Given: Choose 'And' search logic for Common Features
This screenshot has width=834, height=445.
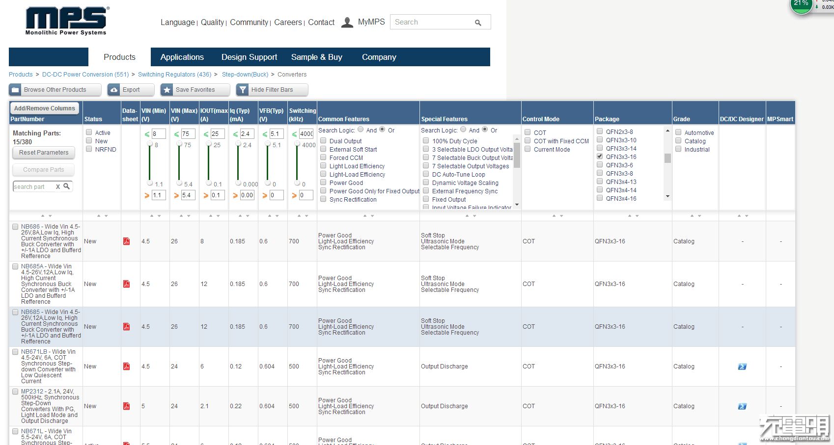Looking at the screenshot, I should point(361,130).
